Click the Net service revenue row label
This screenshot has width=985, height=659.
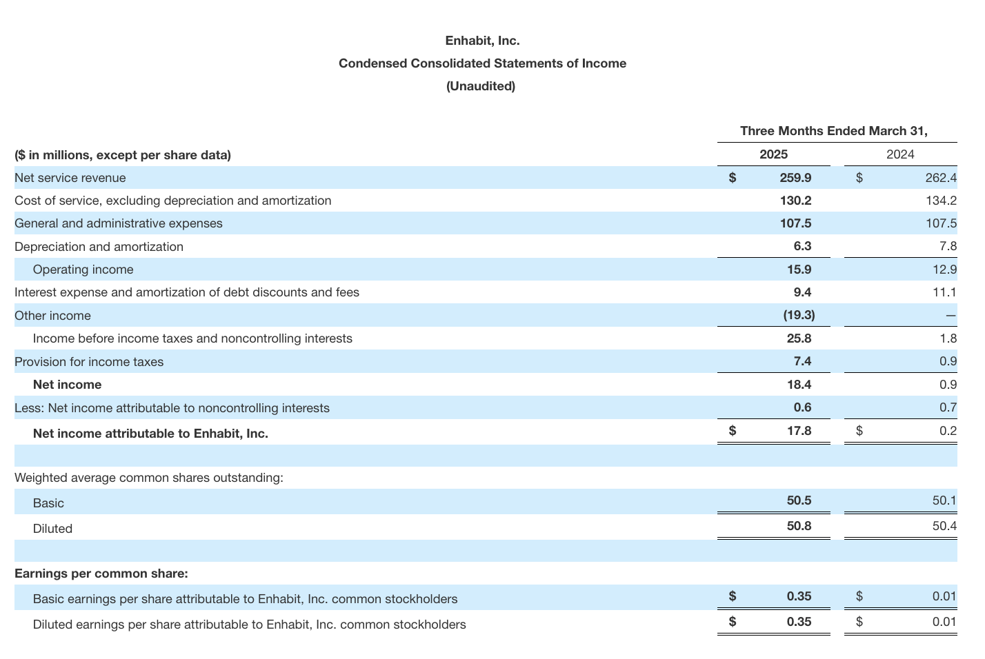(70, 178)
